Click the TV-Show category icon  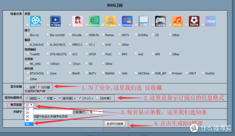tap(111, 21)
